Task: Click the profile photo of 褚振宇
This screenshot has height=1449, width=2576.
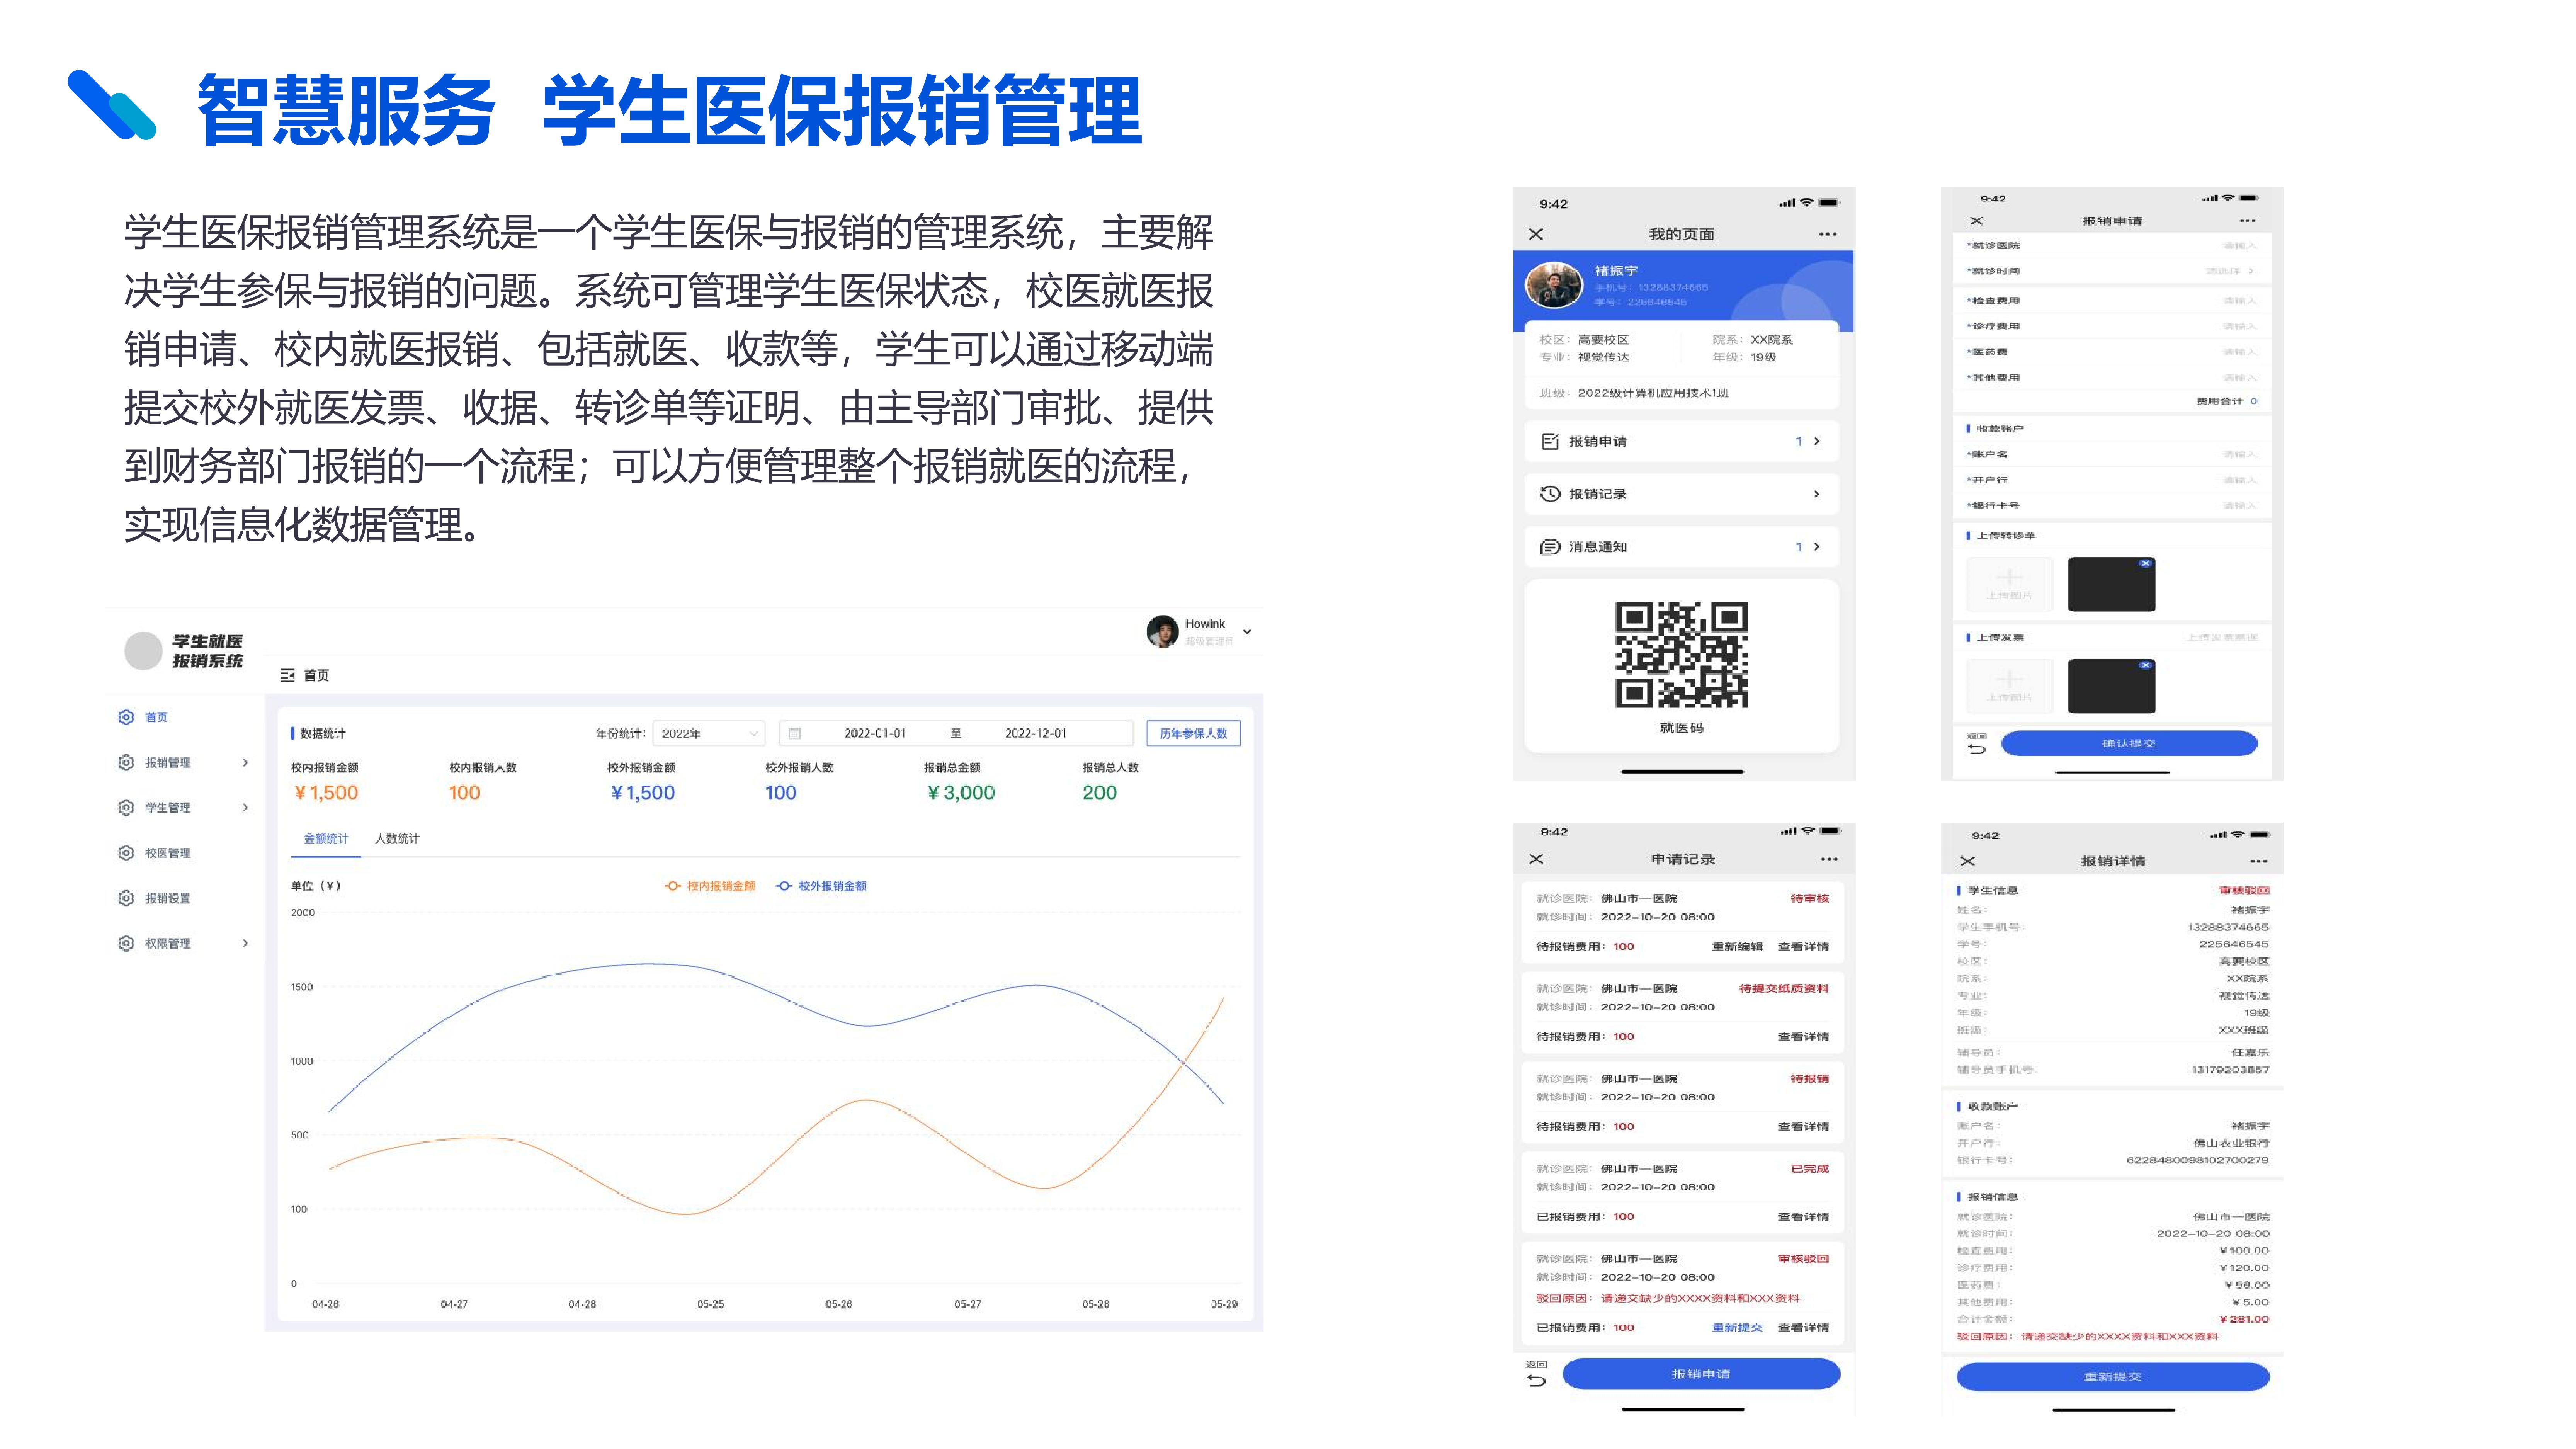Action: point(1554,285)
